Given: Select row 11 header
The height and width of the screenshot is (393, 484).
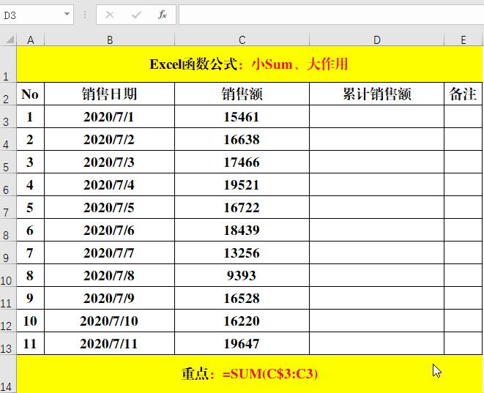Looking at the screenshot, I should tap(8, 298).
